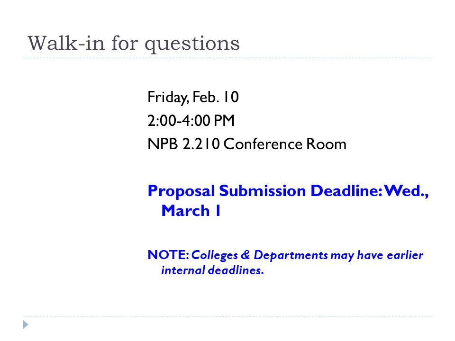The height and width of the screenshot is (341, 455).
Task: Click the 'Proposal Submission Deadline' blue text
Action: point(265,191)
